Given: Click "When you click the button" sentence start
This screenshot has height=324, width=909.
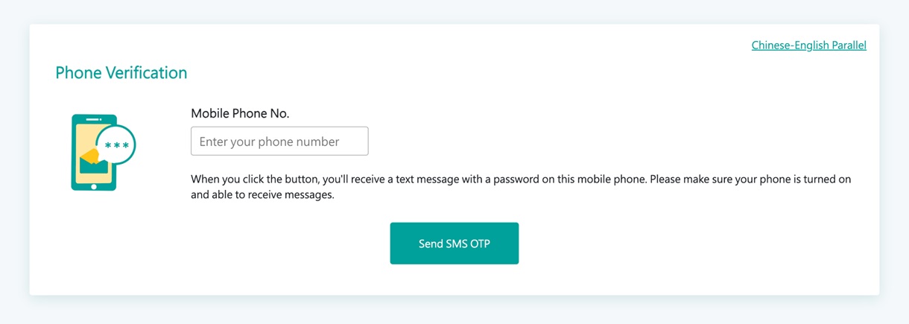Looking at the screenshot, I should click(253, 180).
